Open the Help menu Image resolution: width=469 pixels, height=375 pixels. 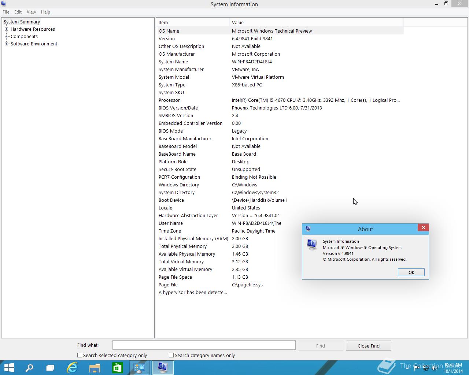pyautogui.click(x=45, y=12)
